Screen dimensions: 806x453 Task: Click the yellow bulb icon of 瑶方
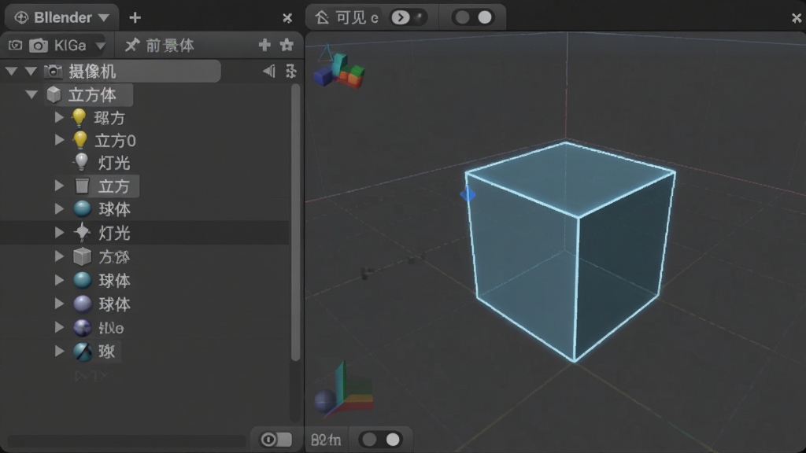pyautogui.click(x=79, y=118)
